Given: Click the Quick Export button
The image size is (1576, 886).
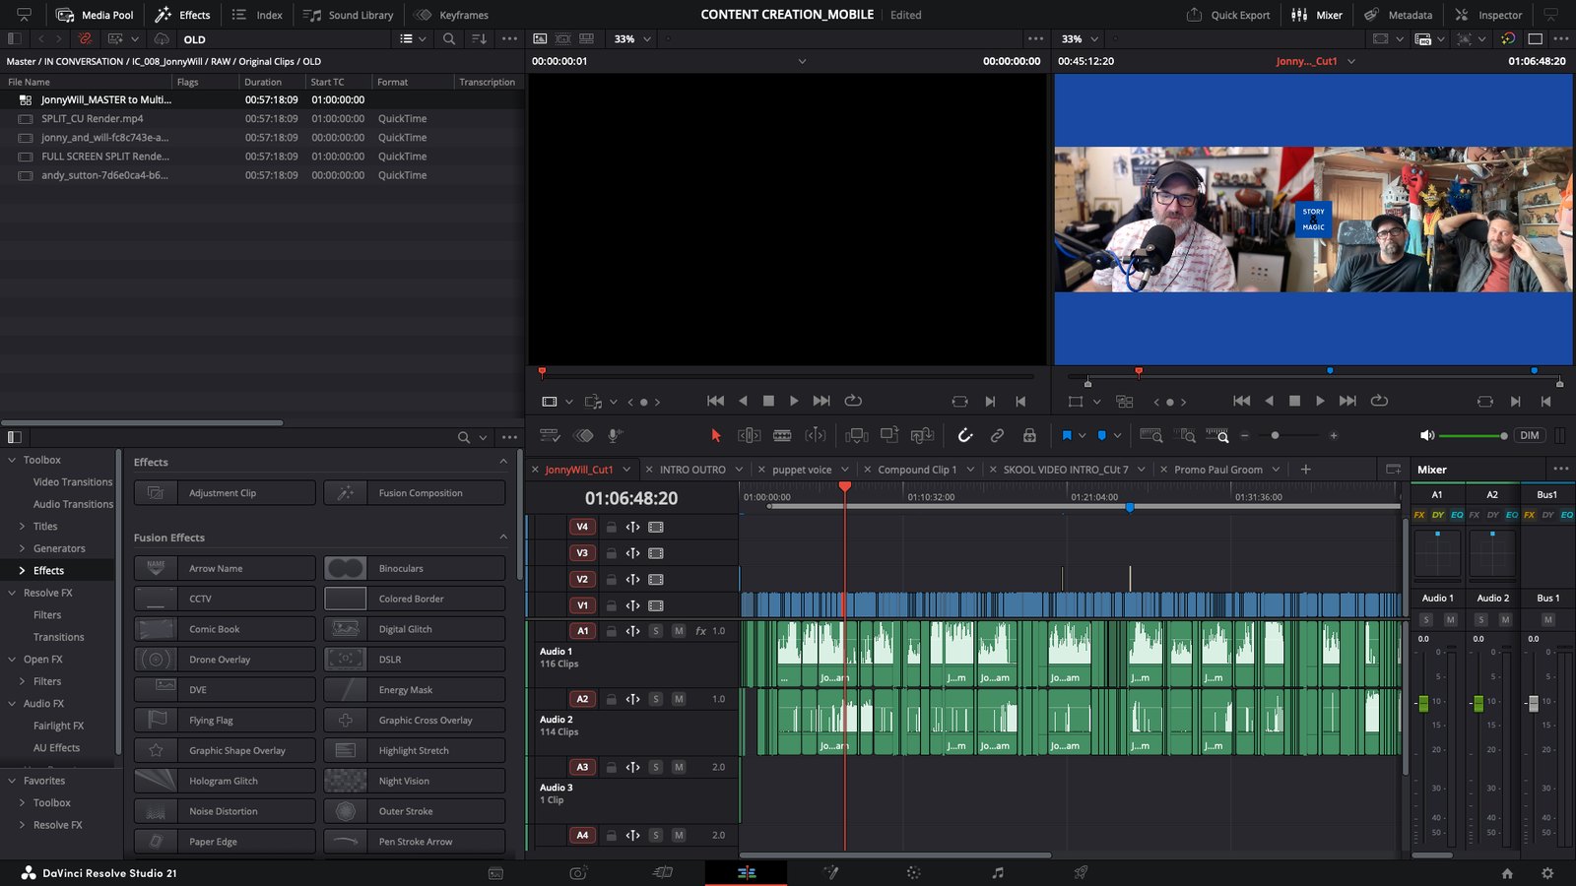Looking at the screenshot, I should (x=1228, y=15).
